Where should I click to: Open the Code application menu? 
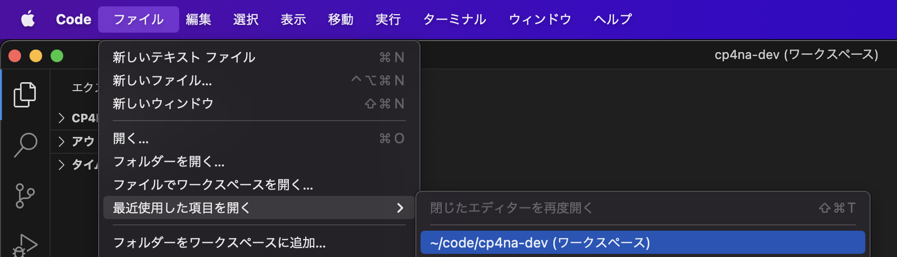[74, 19]
